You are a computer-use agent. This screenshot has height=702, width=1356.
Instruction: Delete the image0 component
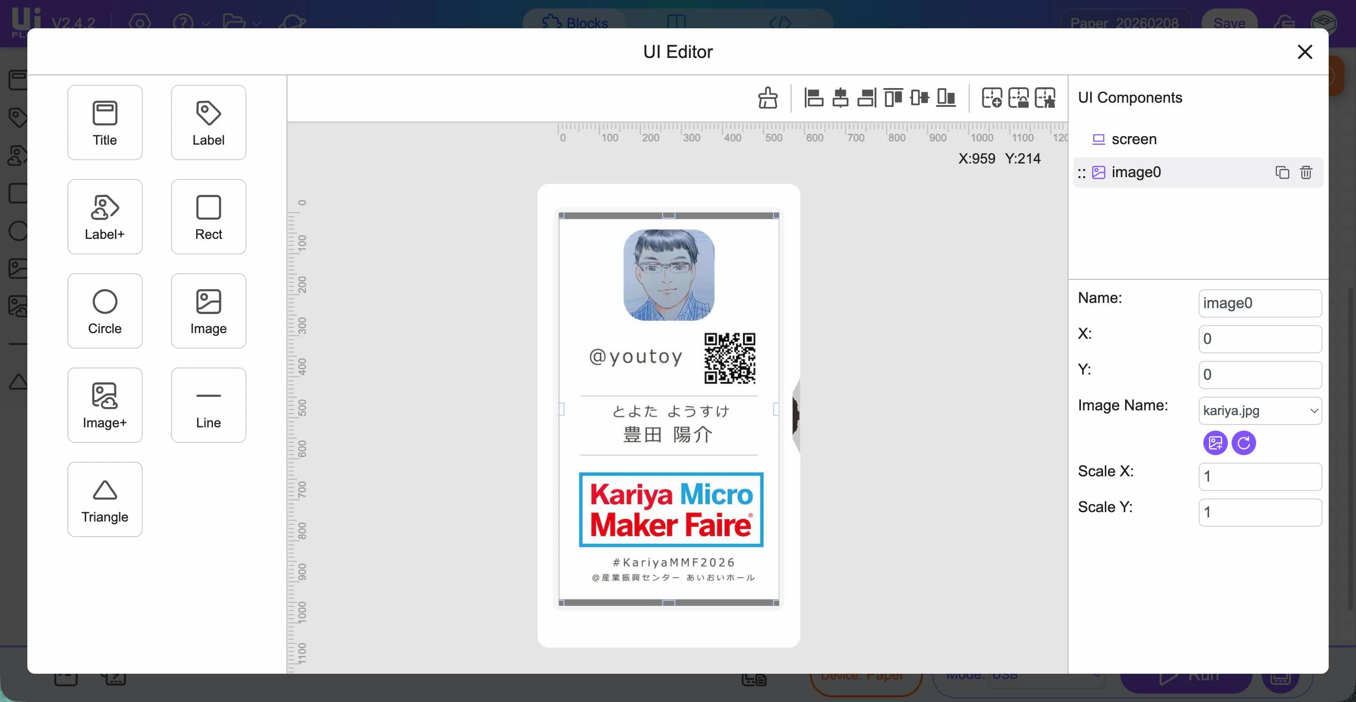pos(1306,172)
